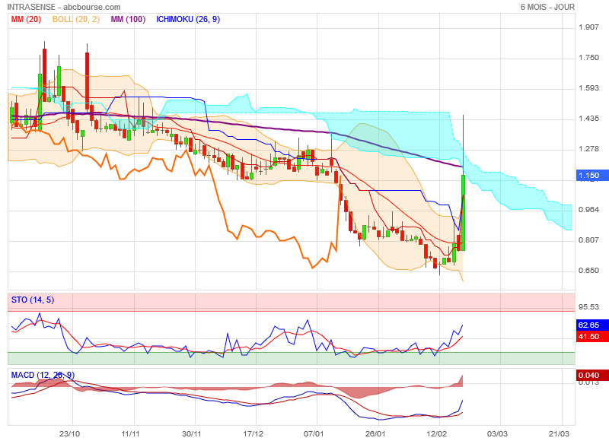Click the 26/01 date axis label
This screenshot has height=441, width=609.
click(375, 433)
